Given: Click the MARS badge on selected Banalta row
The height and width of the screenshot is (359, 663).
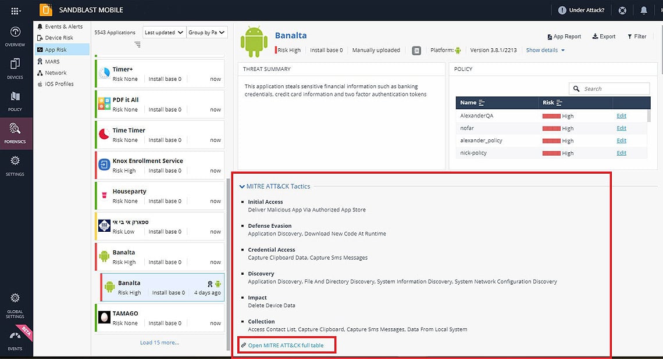Looking at the screenshot, I should pos(210,284).
